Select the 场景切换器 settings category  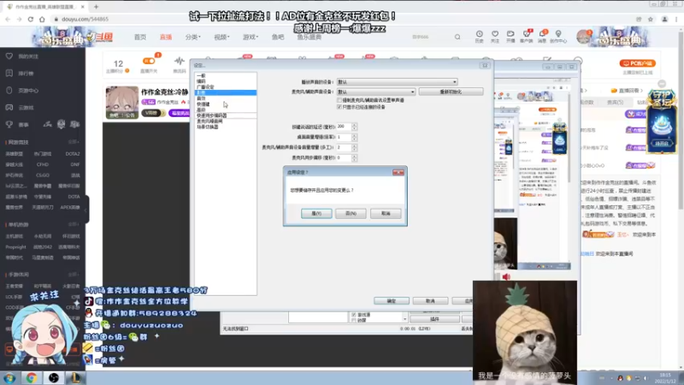[207, 127]
